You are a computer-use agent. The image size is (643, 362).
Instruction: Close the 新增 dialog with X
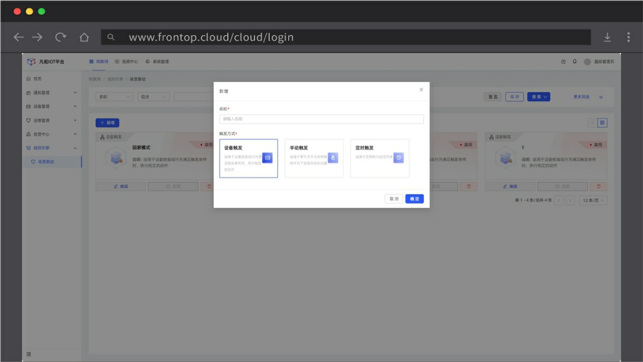coord(421,90)
